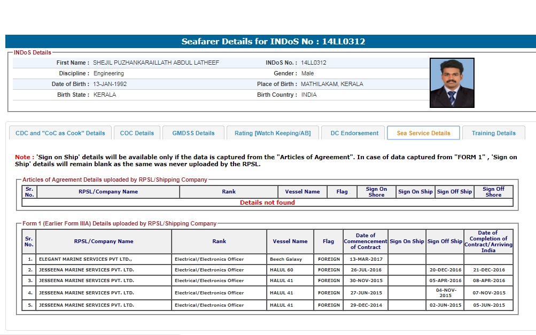
Task: Click the Sign Off Shore column header
Action: click(493, 192)
